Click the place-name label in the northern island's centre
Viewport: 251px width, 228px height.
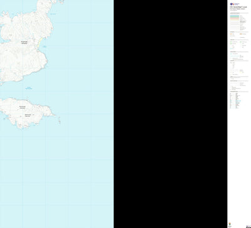pyautogui.click(x=24, y=42)
